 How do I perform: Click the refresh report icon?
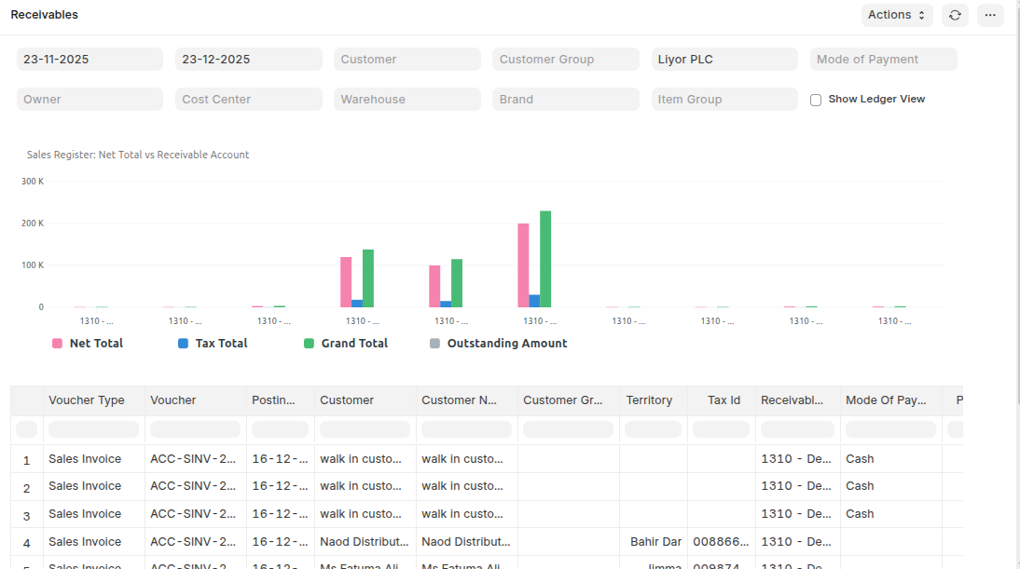coord(955,15)
